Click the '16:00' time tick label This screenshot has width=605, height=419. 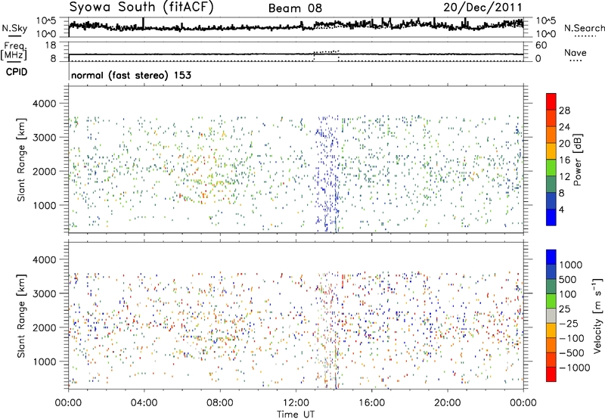(371, 403)
